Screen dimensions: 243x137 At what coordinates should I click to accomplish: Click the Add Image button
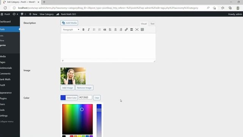[x=68, y=88]
